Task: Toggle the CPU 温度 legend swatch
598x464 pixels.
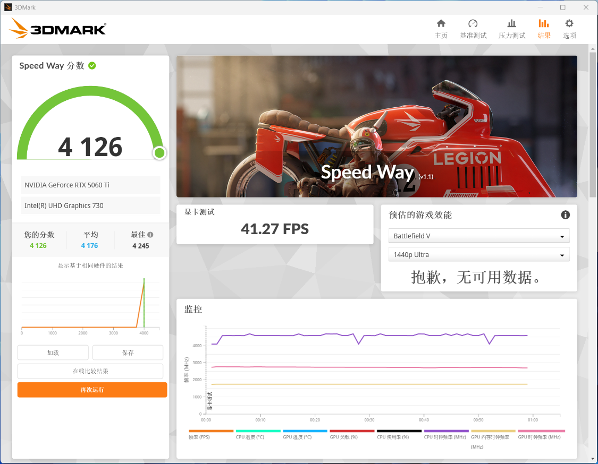Action: tap(258, 431)
